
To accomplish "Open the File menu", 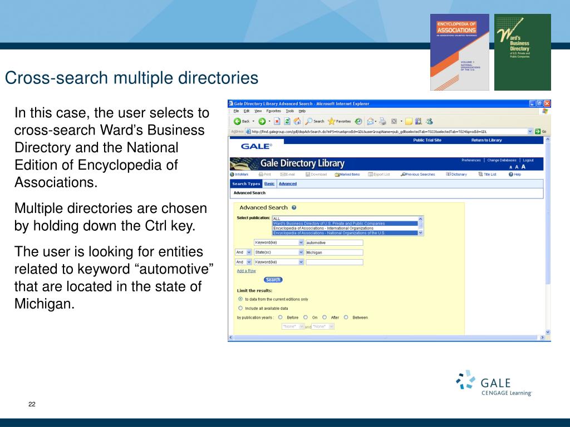I will pos(236,111).
